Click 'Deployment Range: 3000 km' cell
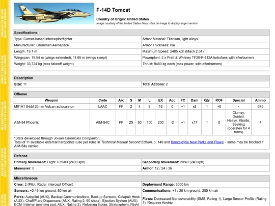The image size is (275, 206). [x=205, y=185]
